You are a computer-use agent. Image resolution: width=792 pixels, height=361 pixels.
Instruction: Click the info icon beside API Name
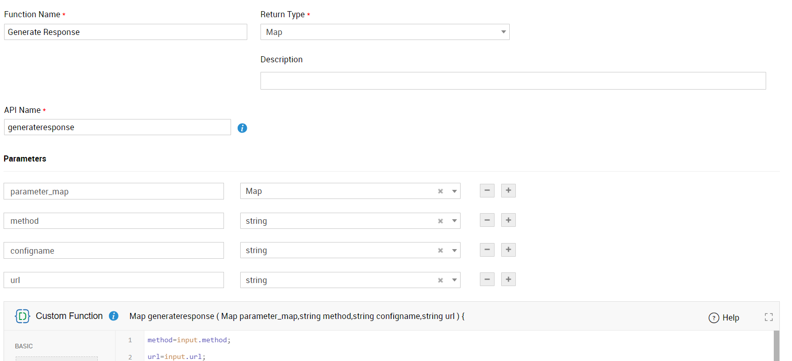242,128
